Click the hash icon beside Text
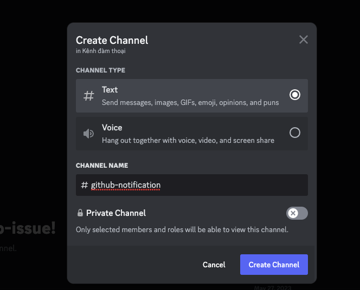 point(88,96)
